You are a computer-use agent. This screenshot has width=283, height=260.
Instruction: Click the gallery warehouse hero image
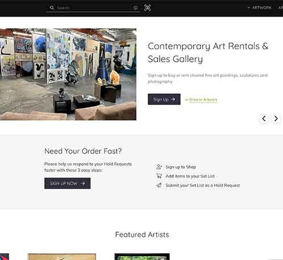click(x=68, y=74)
